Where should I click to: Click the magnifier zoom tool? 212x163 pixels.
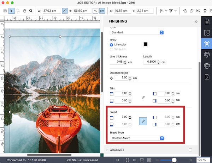click(31, 11)
